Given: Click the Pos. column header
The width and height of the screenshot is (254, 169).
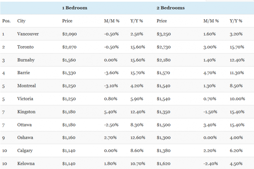Looking at the screenshot, I should click(6, 21).
